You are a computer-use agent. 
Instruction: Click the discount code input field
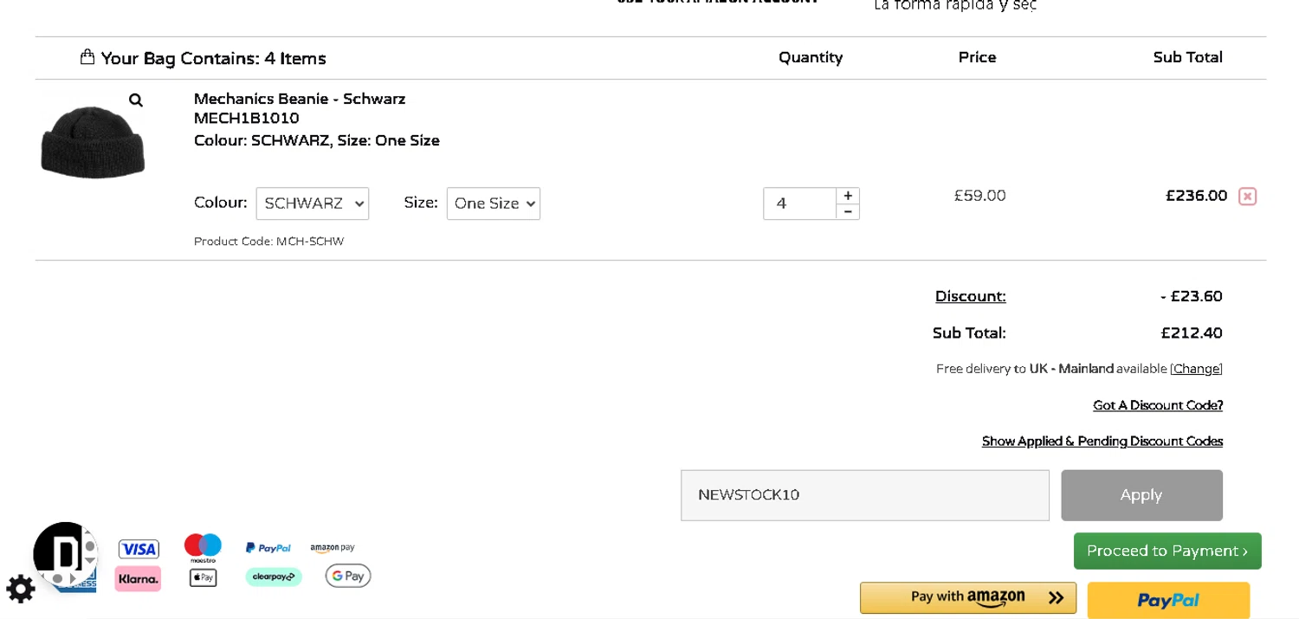864,495
